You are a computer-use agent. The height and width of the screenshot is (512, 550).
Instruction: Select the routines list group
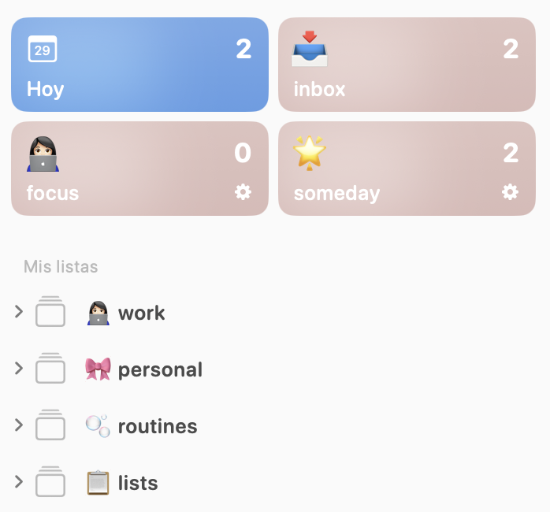click(158, 426)
